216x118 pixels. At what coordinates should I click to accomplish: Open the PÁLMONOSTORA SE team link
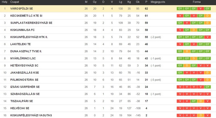pos(24,80)
